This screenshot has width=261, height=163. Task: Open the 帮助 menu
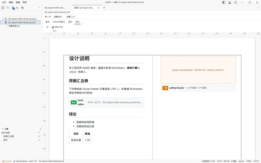pyautogui.click(x=25, y=2)
